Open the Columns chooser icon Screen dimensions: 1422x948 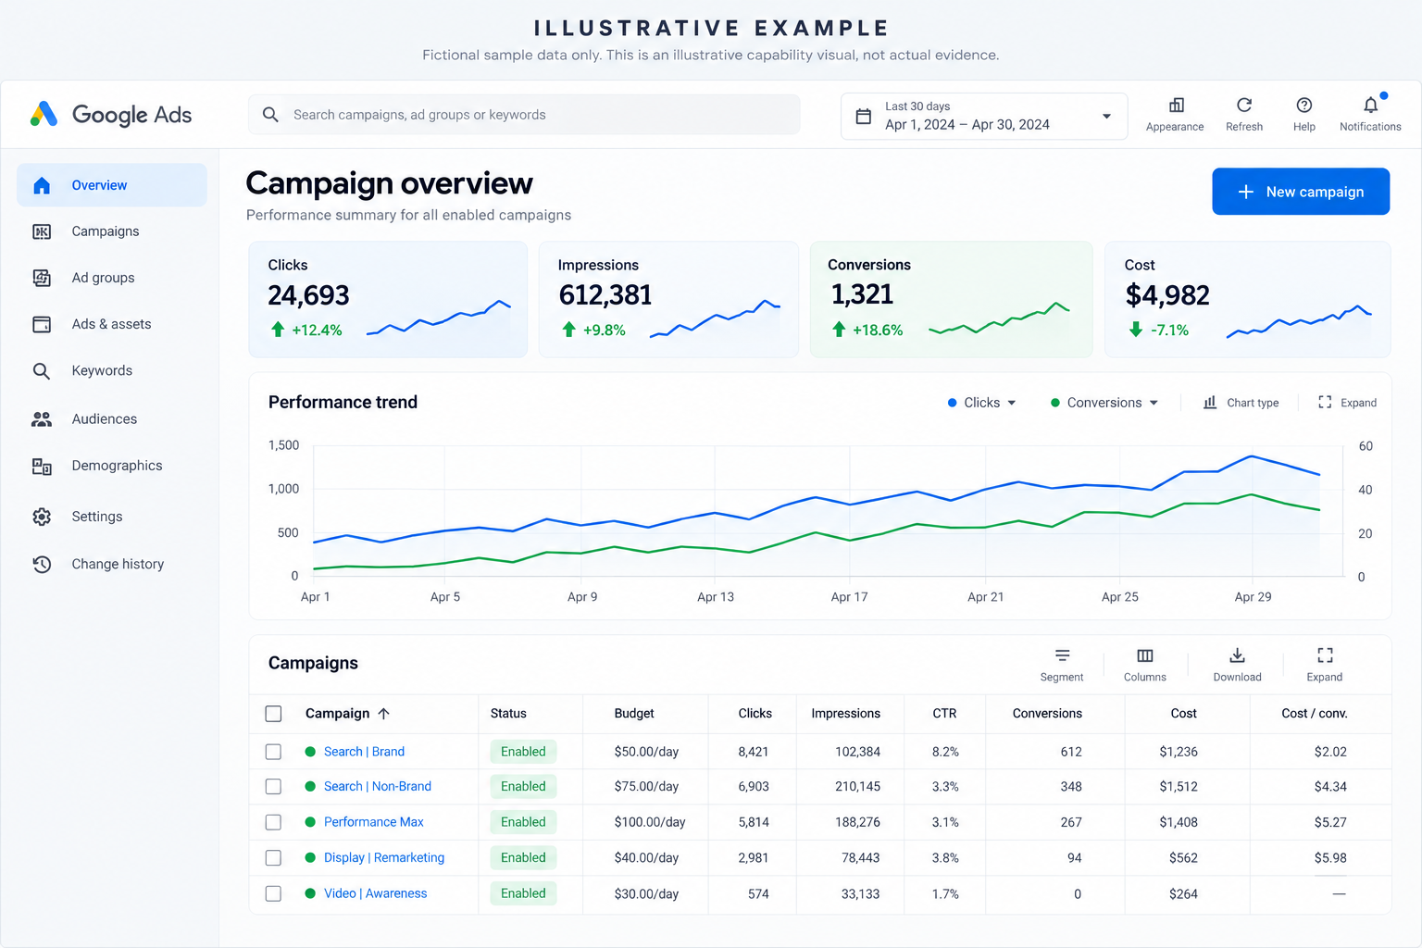(x=1145, y=655)
